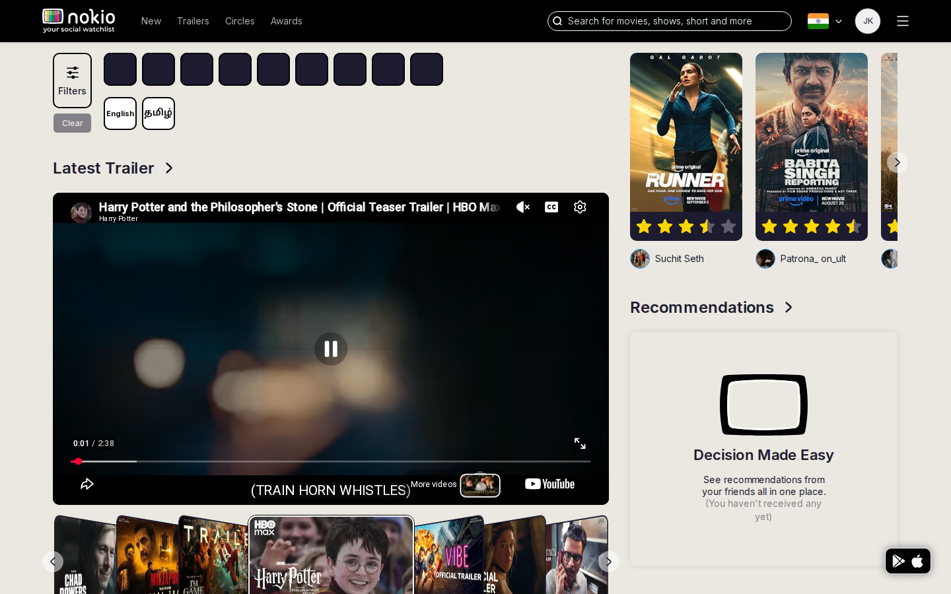This screenshot has width=951, height=594.
Task: Open the video settings gear
Action: coord(580,207)
